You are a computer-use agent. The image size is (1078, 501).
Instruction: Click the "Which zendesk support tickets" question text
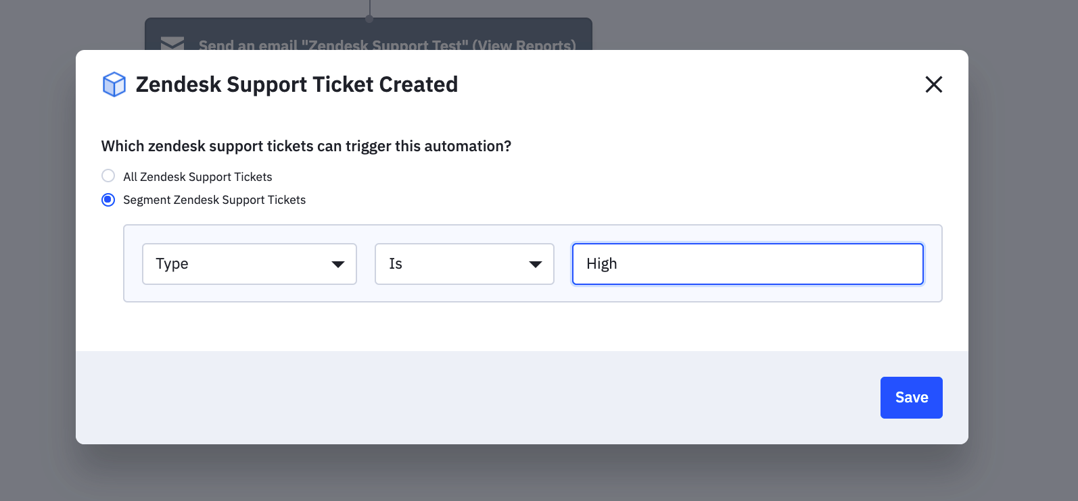click(306, 147)
